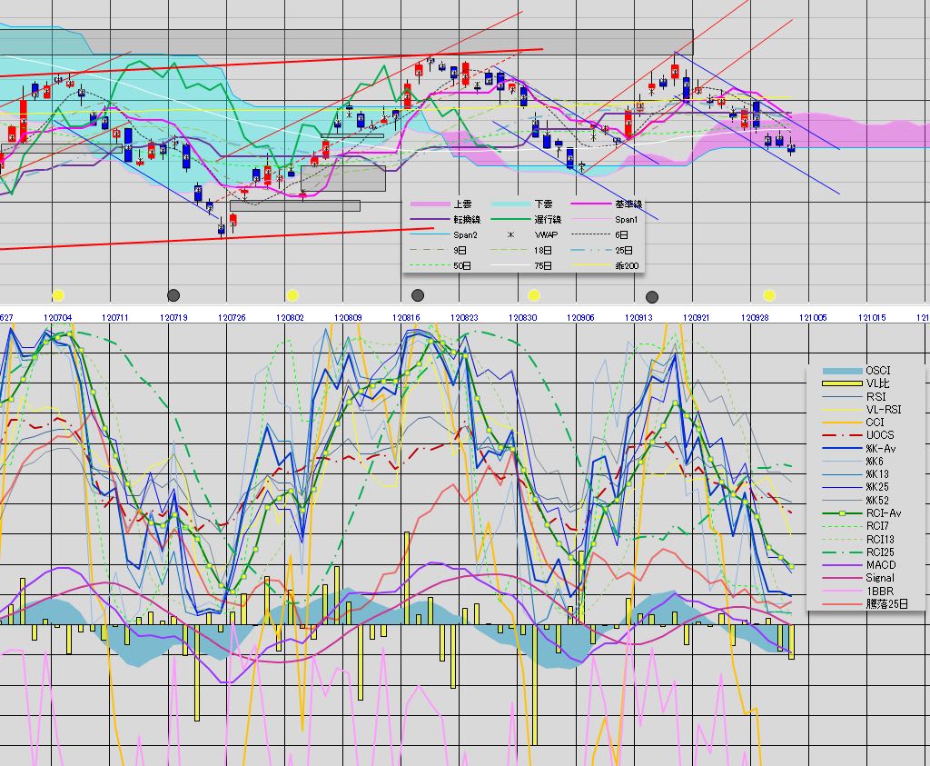Click the 1BBR legend entry
Screen dimensions: 930x766
pyautogui.click(x=879, y=591)
